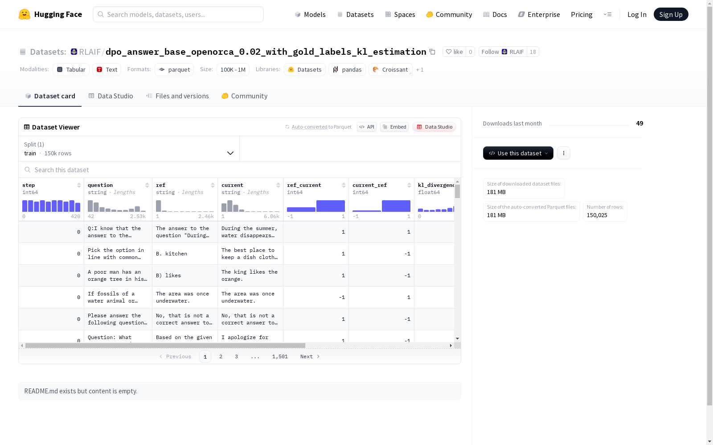713x445 pixels.
Task: Click the current_ref column histogram
Action: [x=381, y=206]
